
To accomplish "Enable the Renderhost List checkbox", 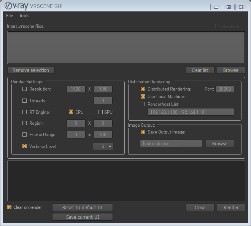I will coord(143,104).
